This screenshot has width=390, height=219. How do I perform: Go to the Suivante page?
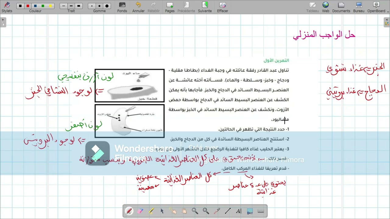pyautogui.click(x=205, y=7)
